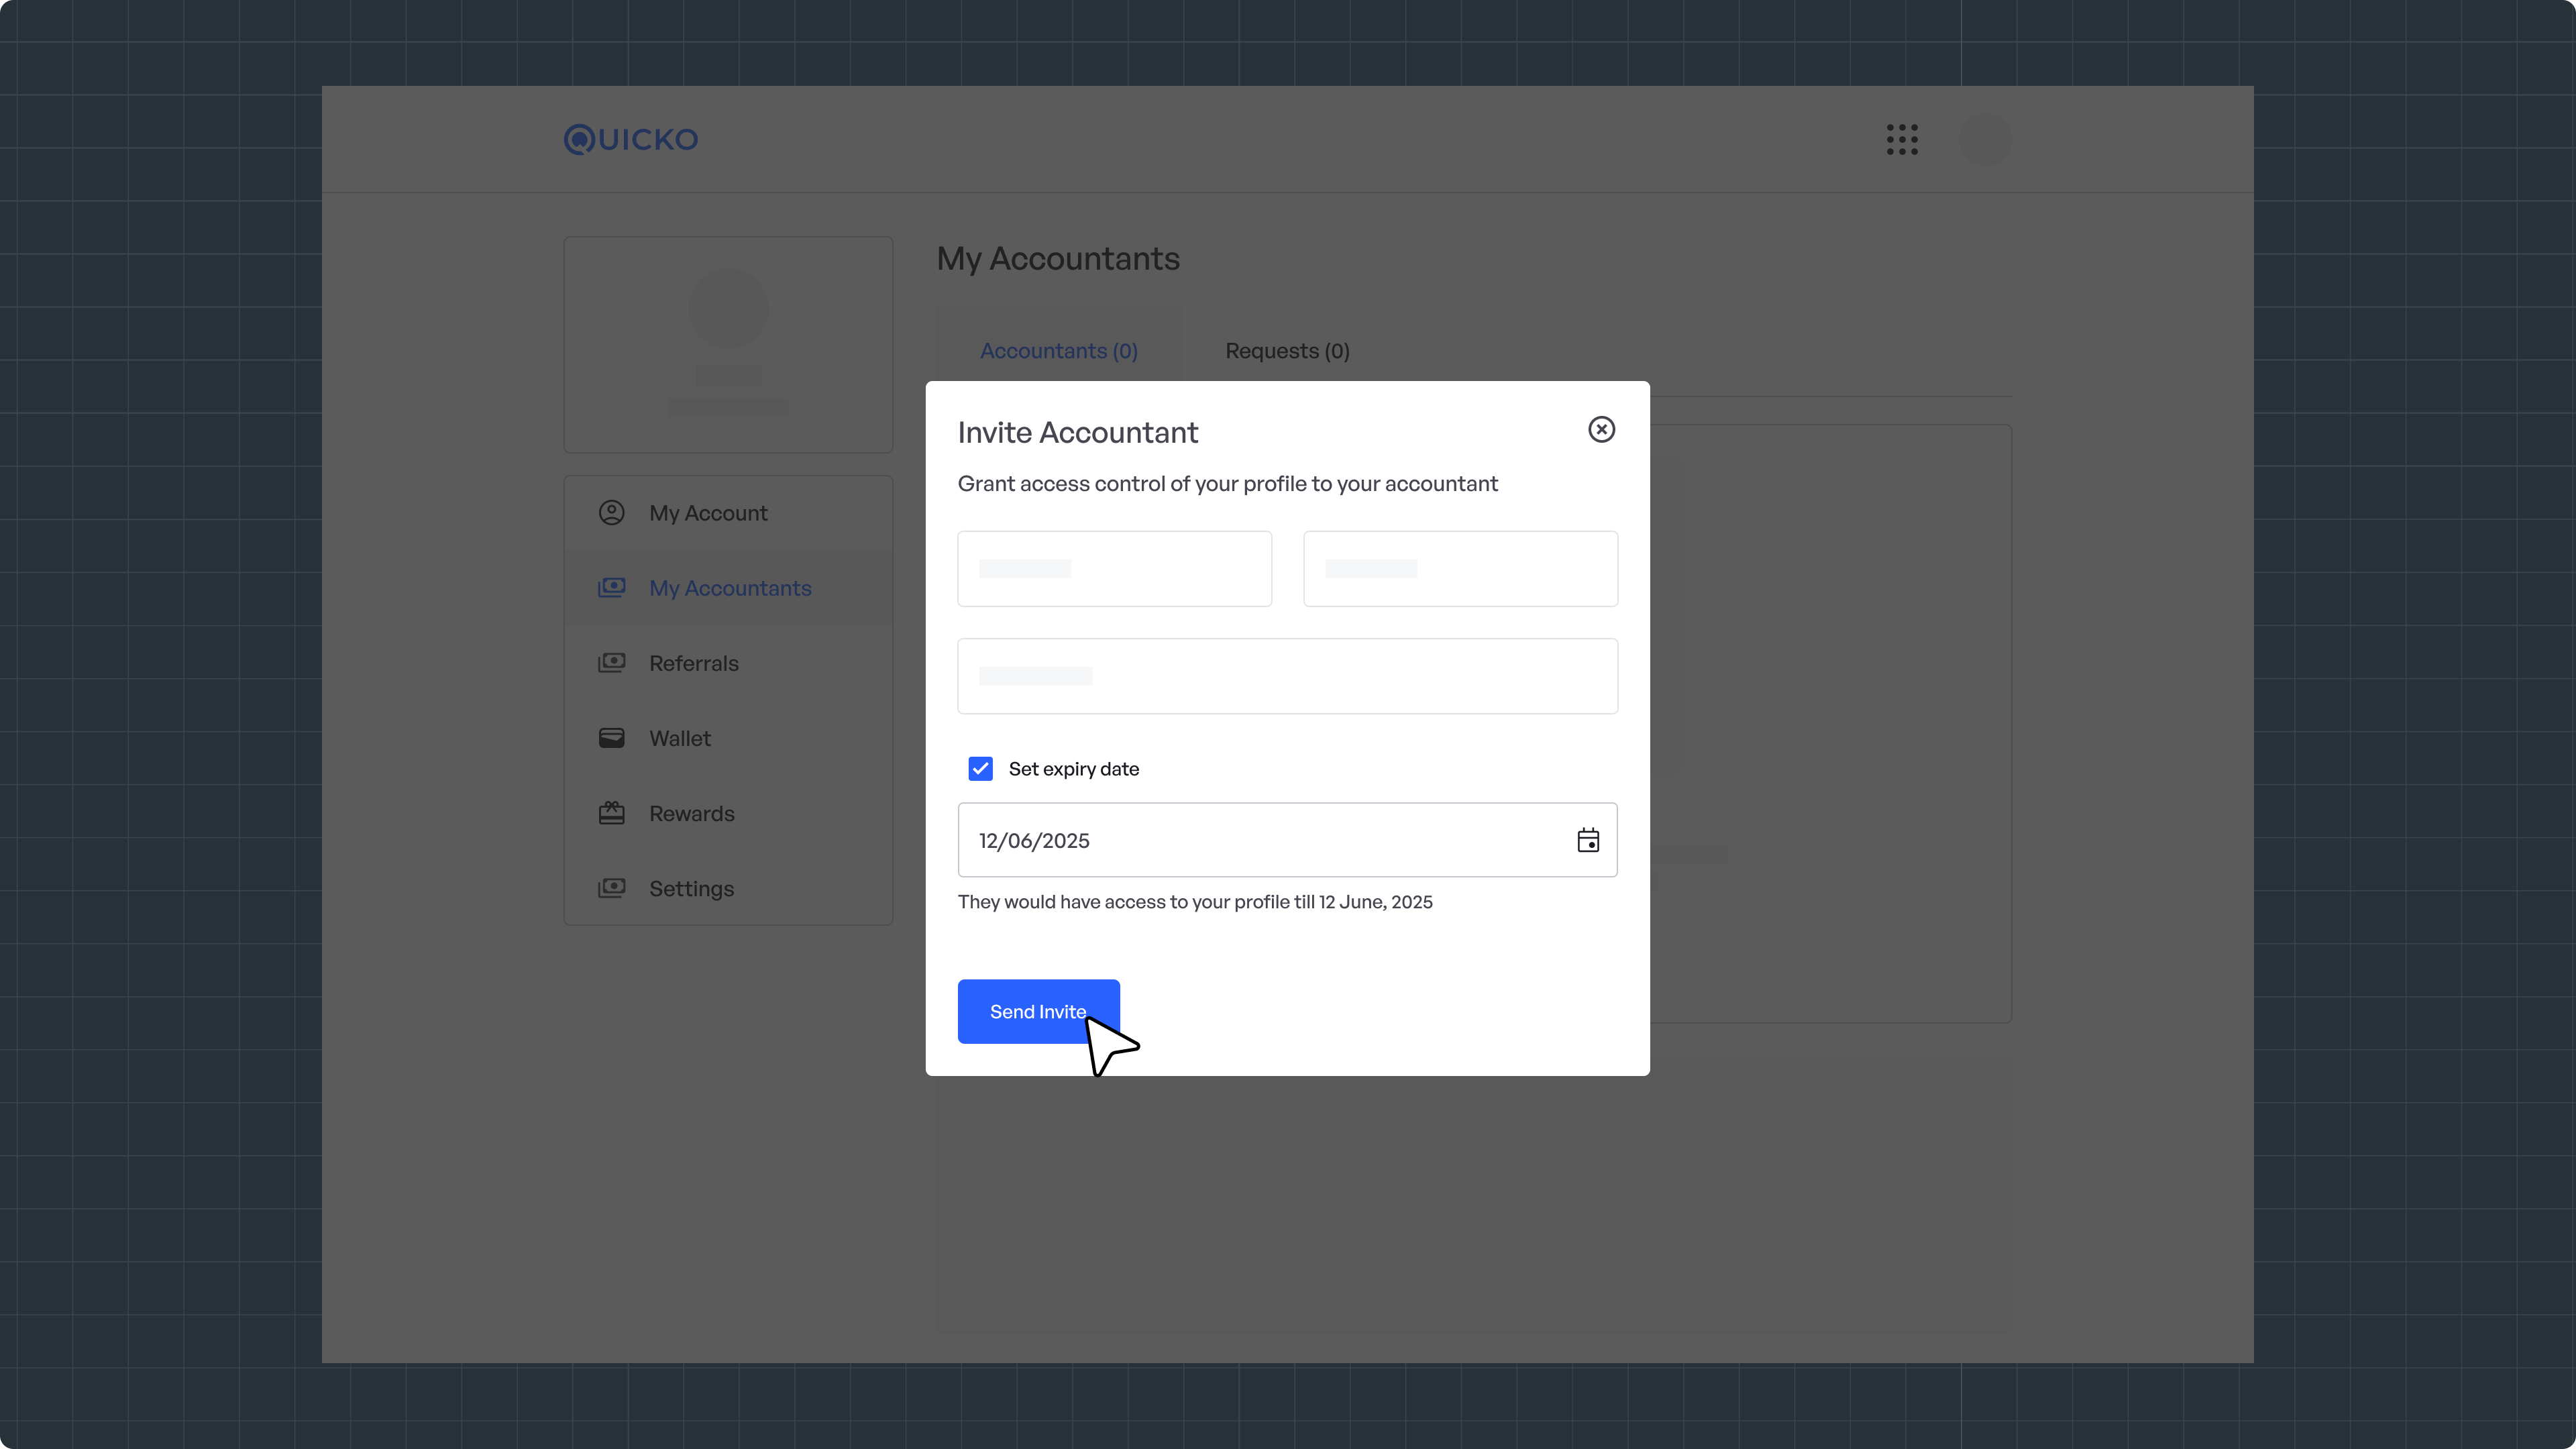
Task: Switch to Accountants (0) tab
Action: pos(1059,351)
